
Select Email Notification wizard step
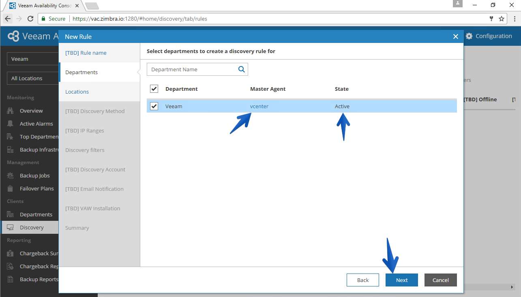coord(99,189)
